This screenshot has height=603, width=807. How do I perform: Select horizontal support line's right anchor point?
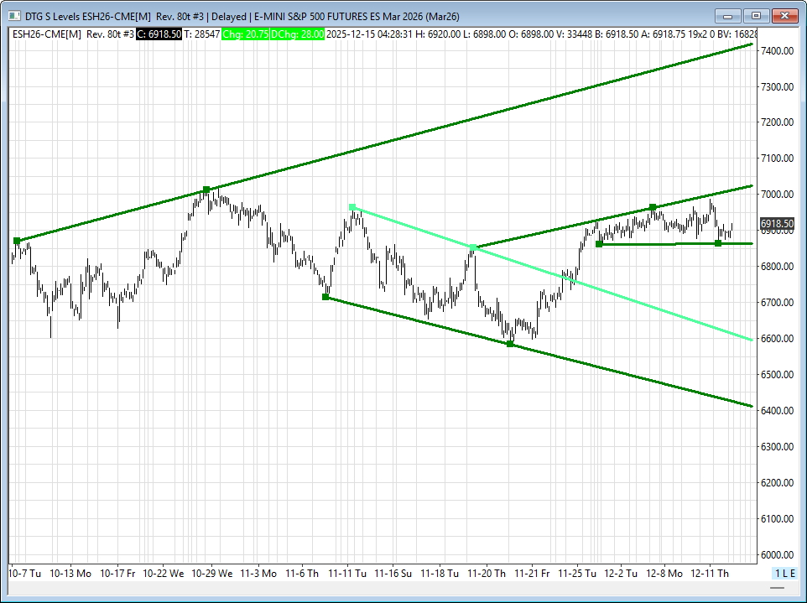click(x=718, y=243)
